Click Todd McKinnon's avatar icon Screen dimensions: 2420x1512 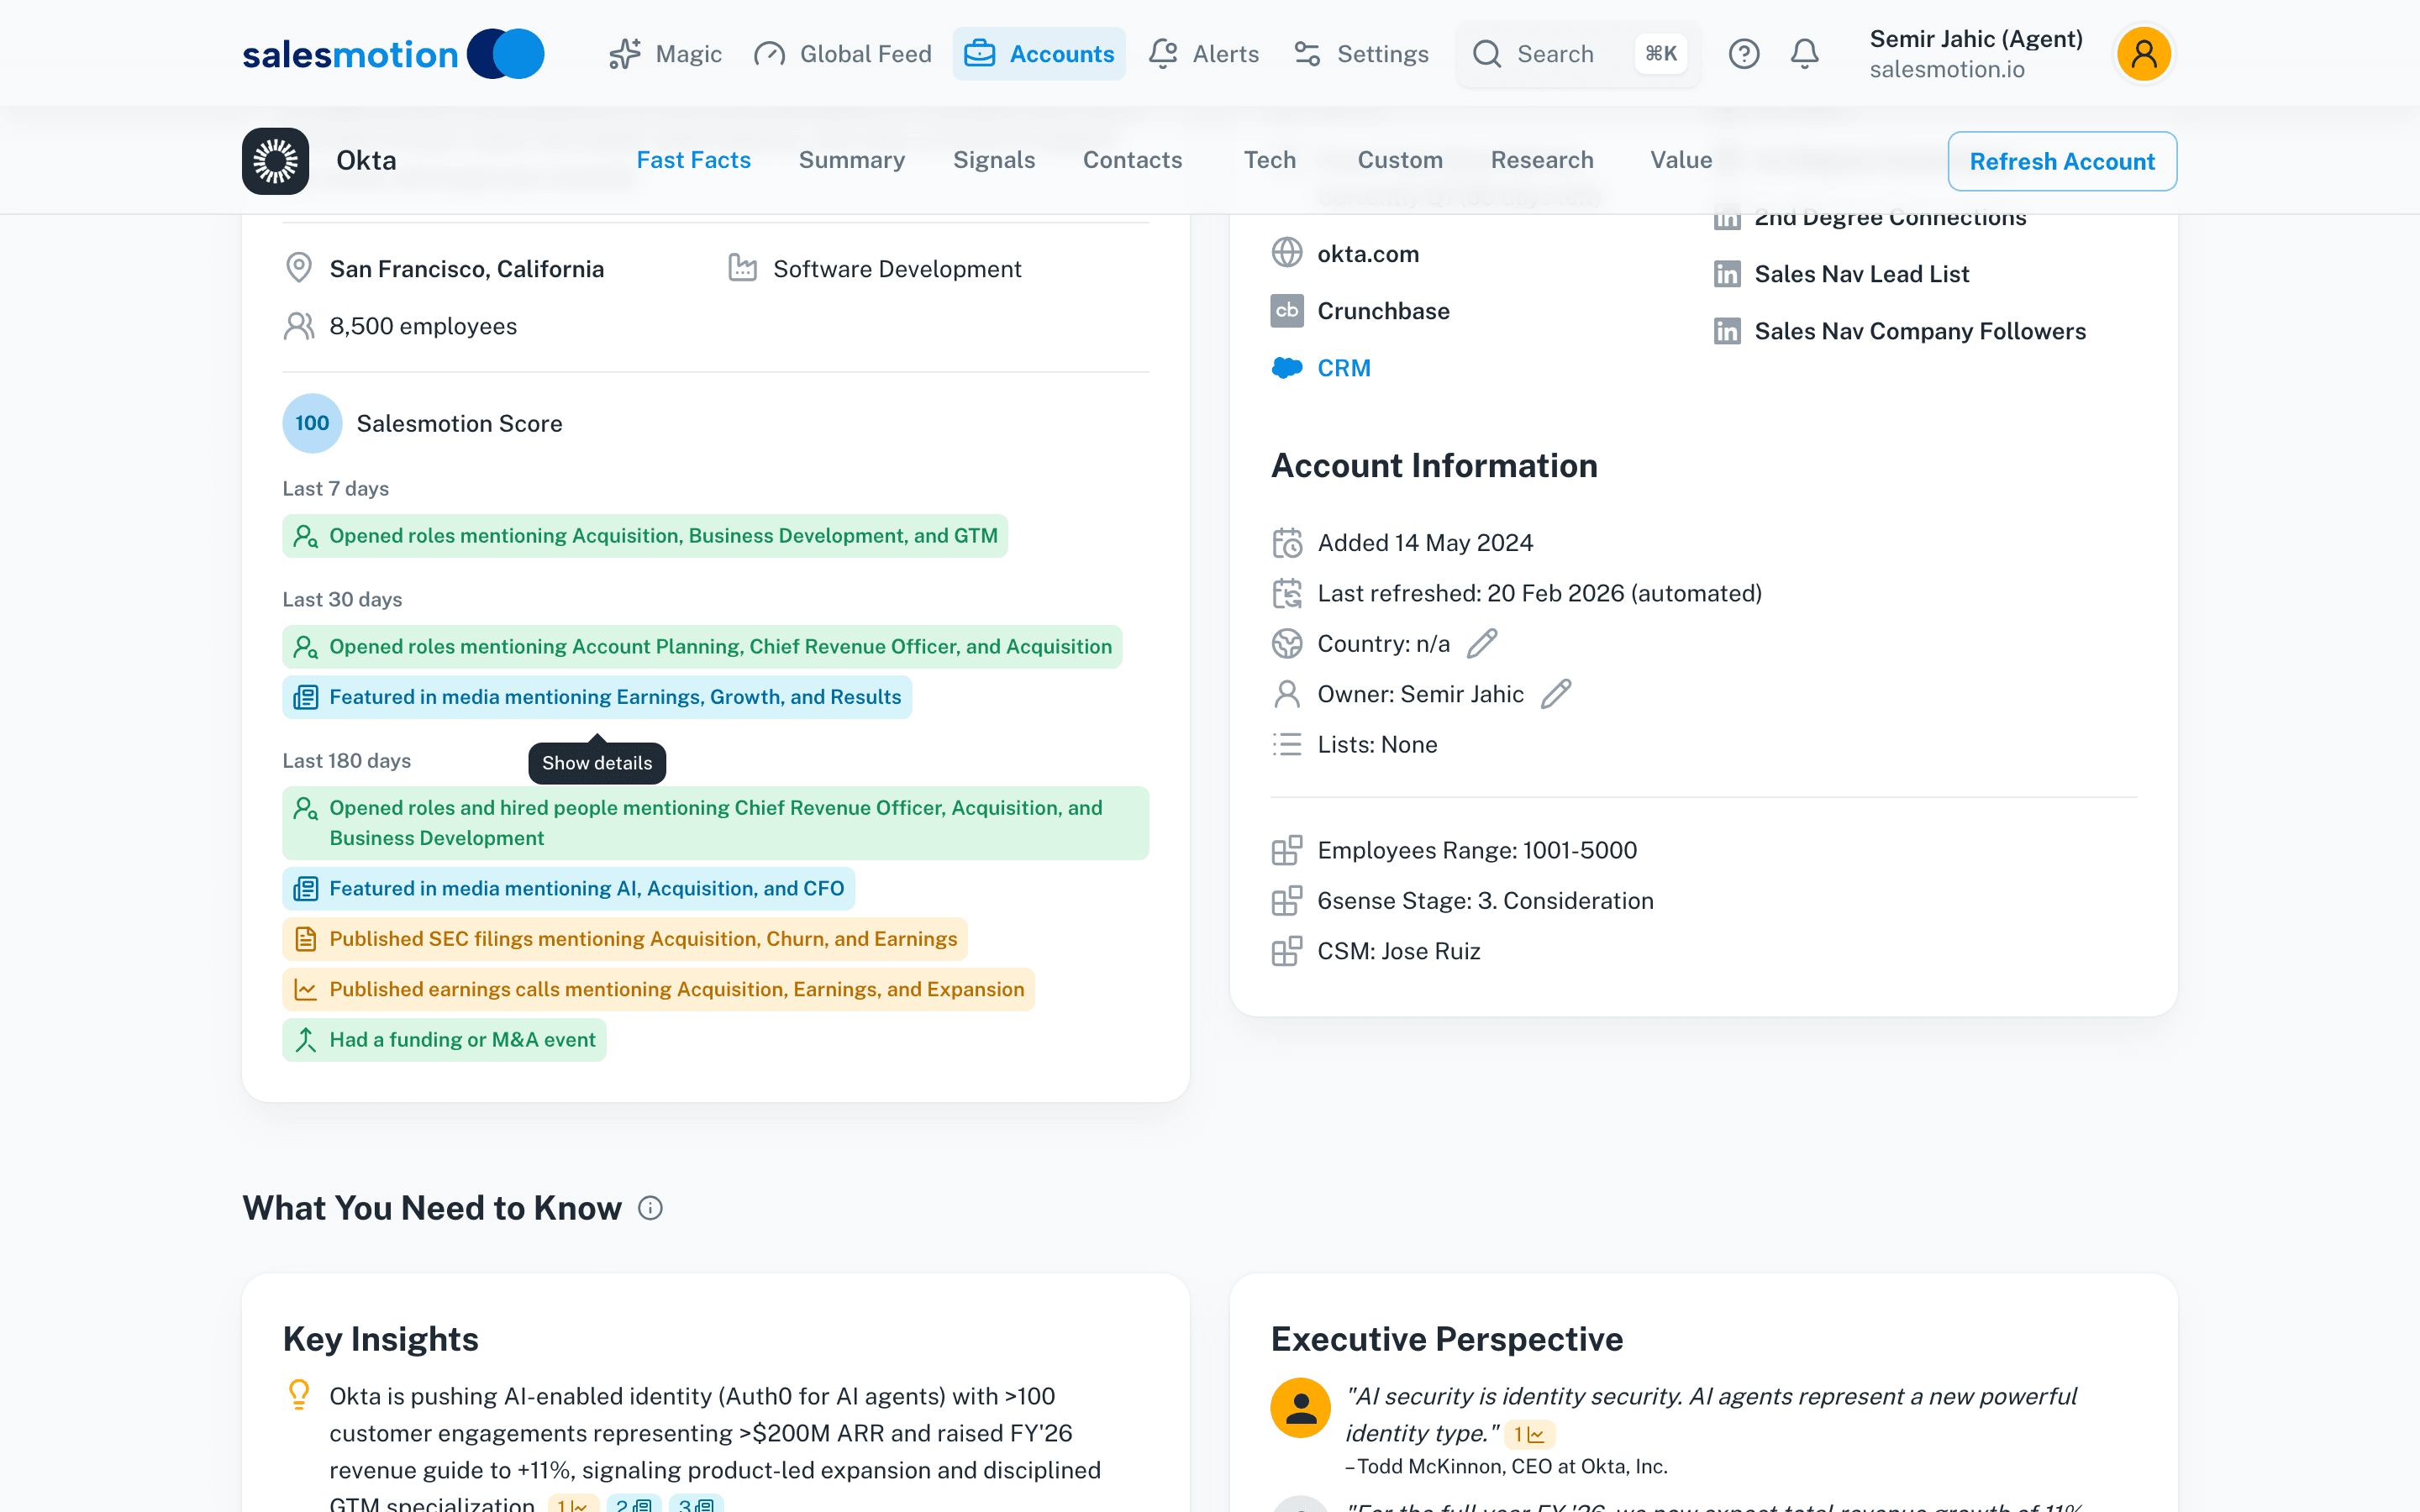point(1300,1407)
